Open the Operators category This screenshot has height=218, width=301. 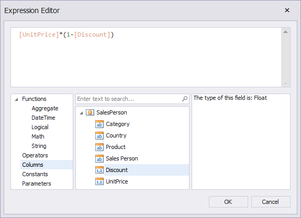(35, 155)
